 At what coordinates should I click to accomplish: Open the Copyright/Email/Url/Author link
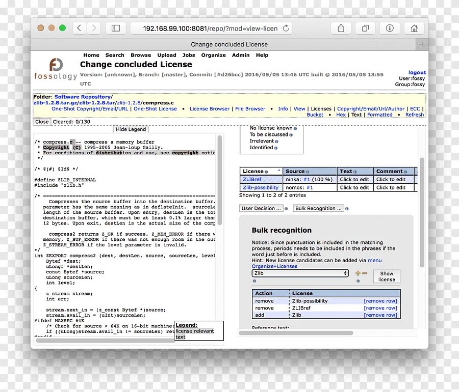[371, 108]
